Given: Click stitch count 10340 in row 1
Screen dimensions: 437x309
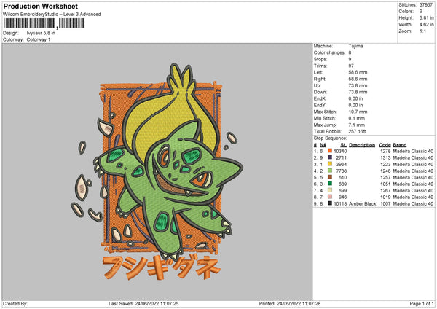Looking at the screenshot, I should coord(340,151).
